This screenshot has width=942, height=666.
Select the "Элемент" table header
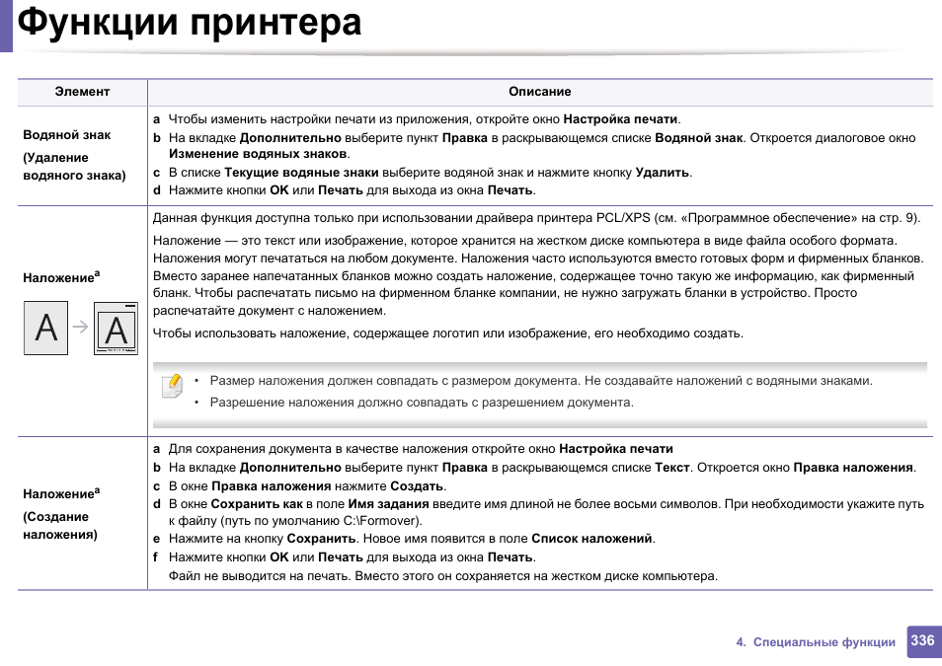[x=82, y=91]
